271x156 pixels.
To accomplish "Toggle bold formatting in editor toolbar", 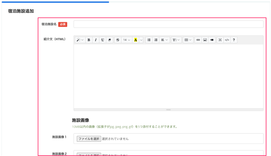I will (x=89, y=40).
